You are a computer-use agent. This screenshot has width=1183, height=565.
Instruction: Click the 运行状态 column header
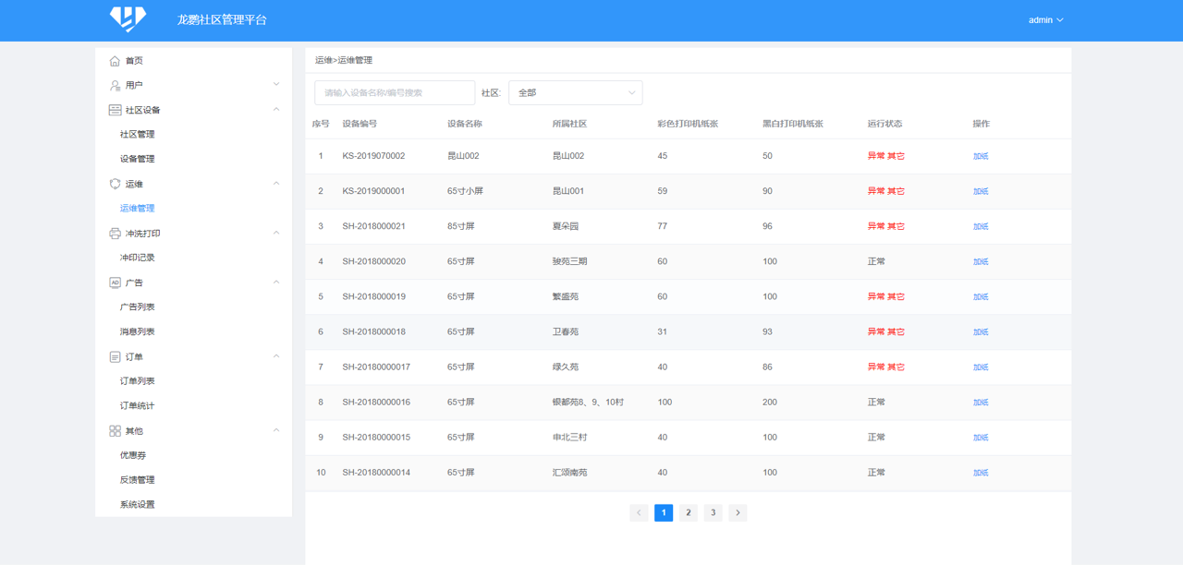(884, 124)
